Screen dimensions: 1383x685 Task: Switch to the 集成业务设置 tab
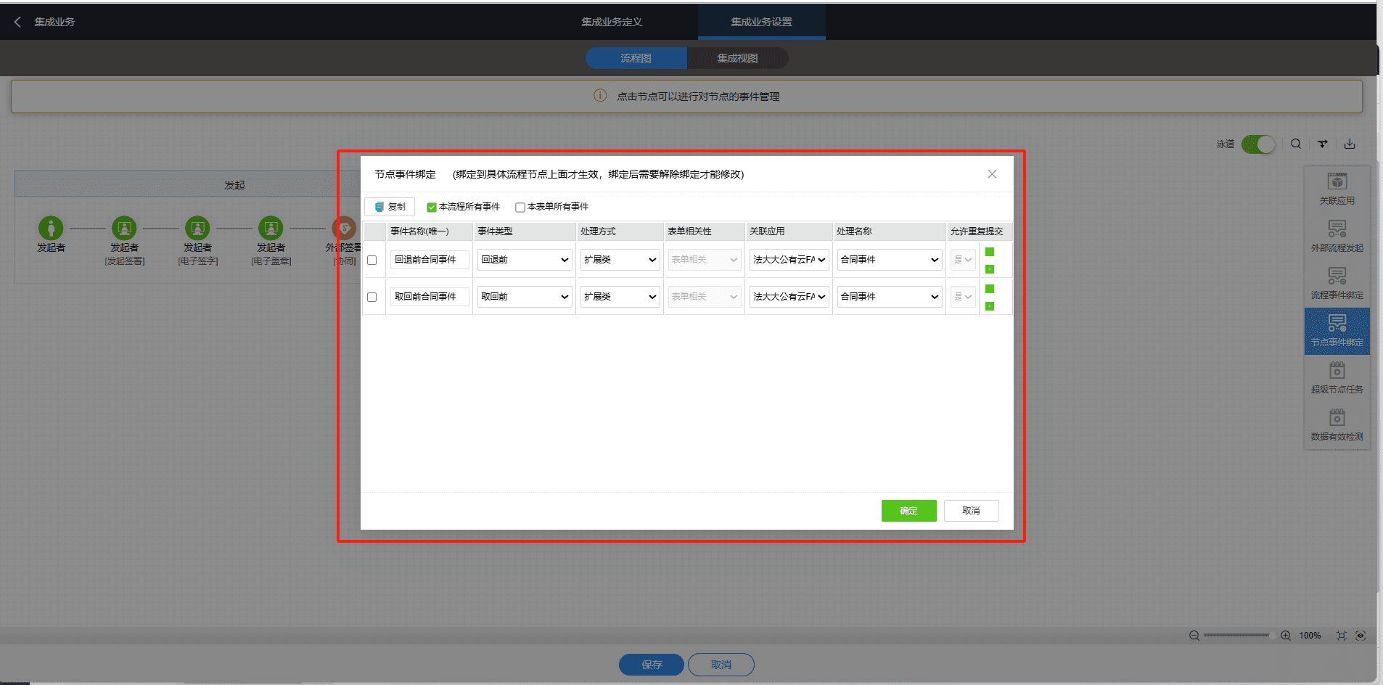click(761, 22)
